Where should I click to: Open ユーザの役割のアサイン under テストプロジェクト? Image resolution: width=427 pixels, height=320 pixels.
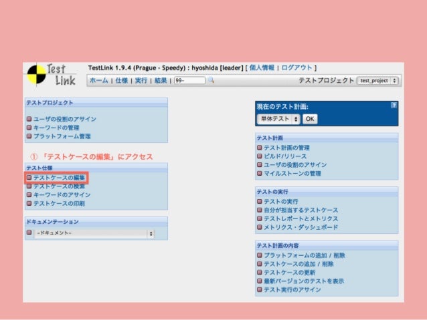[x=65, y=119]
